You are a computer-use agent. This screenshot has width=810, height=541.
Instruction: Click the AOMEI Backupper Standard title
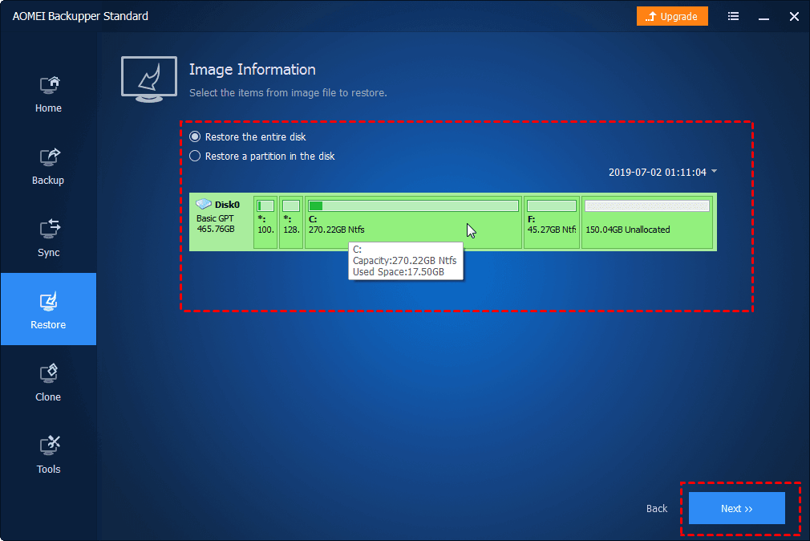(80, 16)
